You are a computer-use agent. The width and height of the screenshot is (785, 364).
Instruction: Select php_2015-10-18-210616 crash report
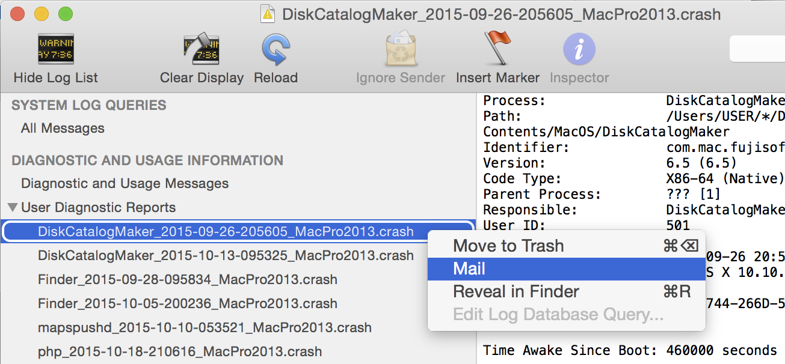(179, 351)
